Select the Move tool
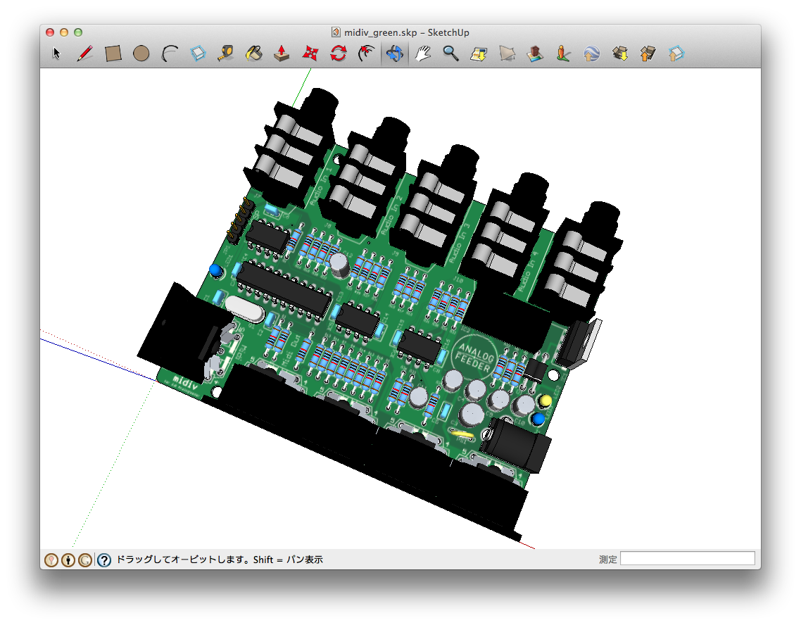Viewport: 801px width, 625px height. (310, 53)
